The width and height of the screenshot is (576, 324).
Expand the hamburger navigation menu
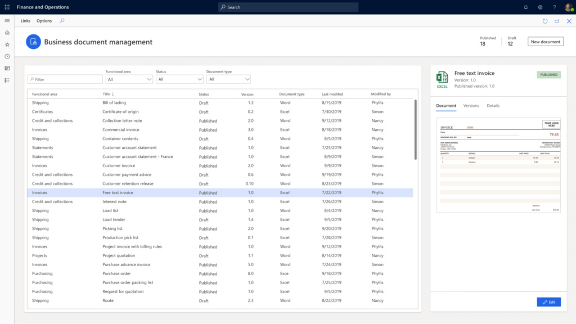click(7, 21)
